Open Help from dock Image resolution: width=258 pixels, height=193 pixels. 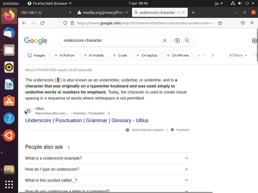[9, 118]
